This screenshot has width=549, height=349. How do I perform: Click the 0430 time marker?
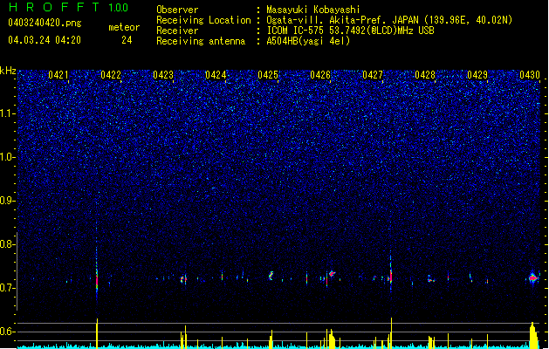tap(530, 75)
